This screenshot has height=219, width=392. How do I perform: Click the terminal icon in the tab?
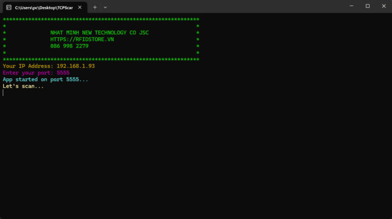point(9,7)
